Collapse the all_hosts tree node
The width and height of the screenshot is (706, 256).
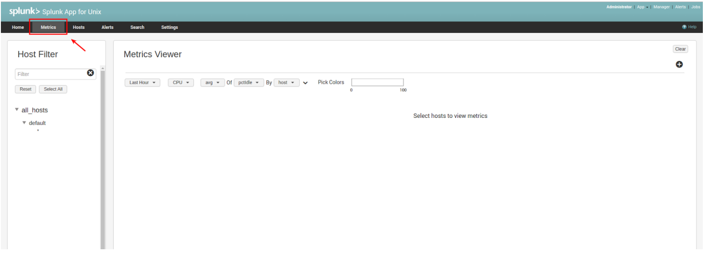click(x=17, y=110)
